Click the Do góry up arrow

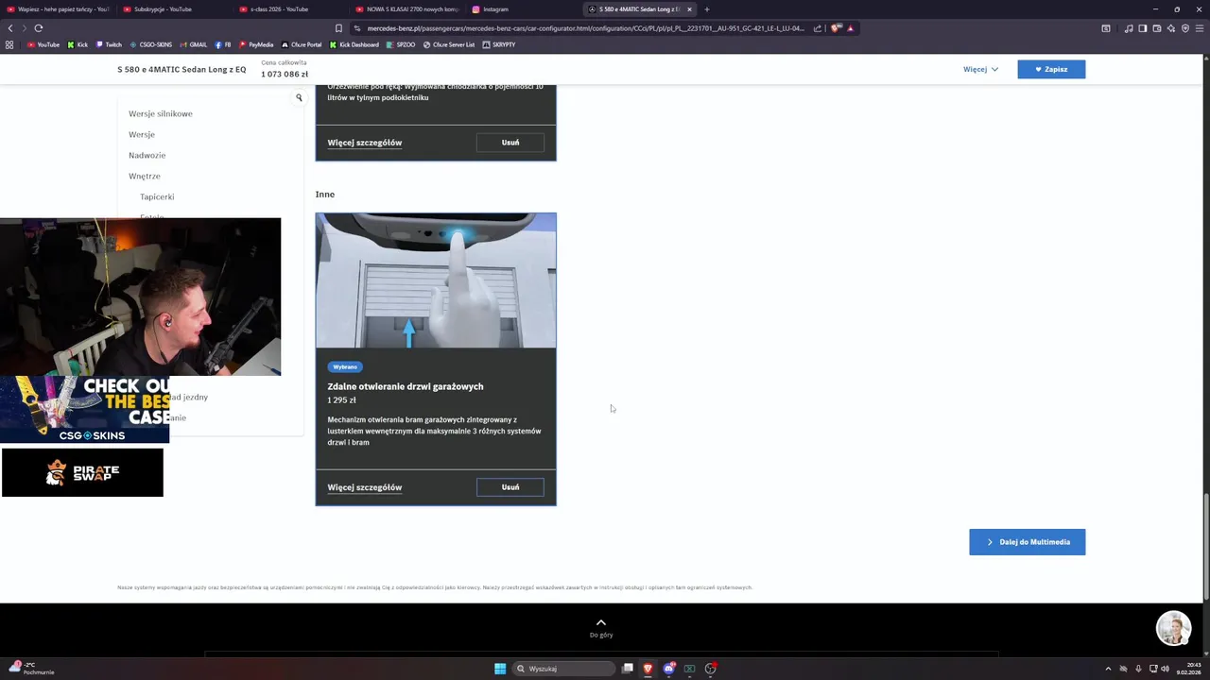[x=601, y=623]
